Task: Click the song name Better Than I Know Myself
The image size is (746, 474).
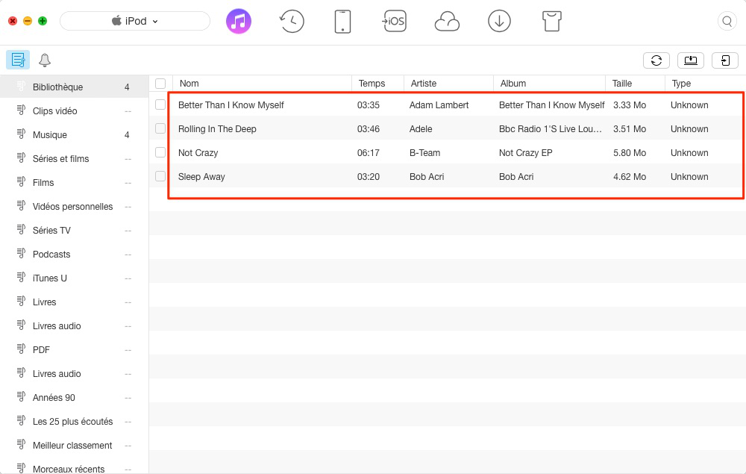Action: 231,105
